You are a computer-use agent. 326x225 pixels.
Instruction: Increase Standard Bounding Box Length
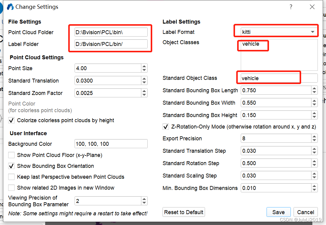(314, 88)
